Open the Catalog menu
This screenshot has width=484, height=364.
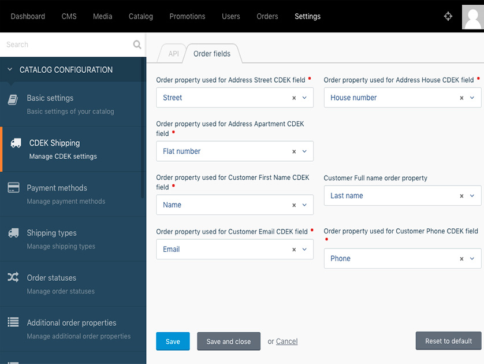pos(141,16)
